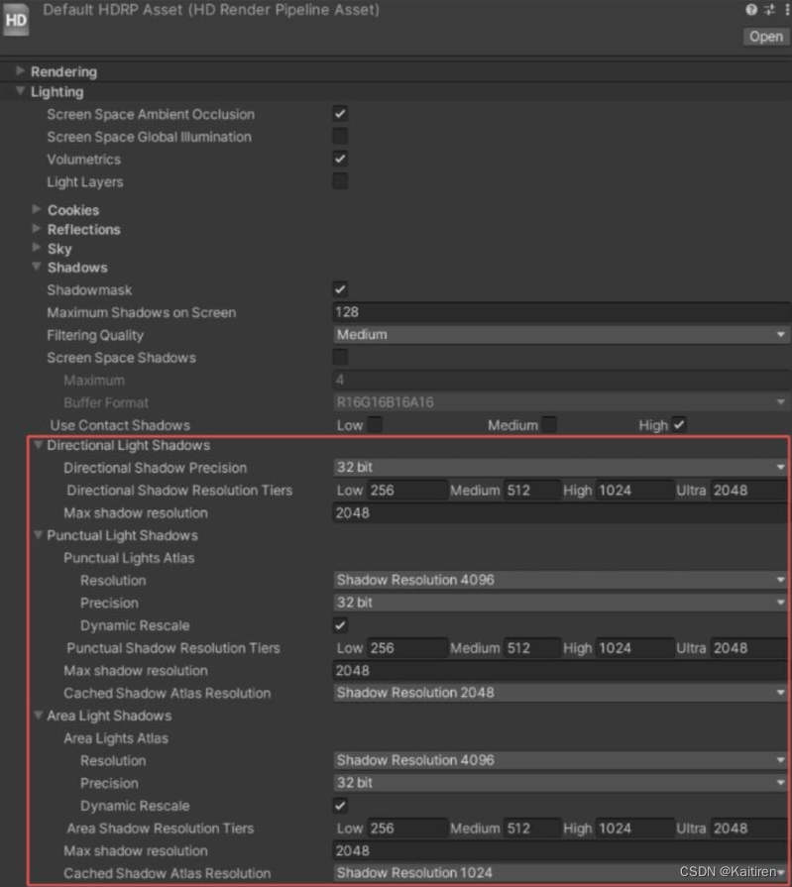Image resolution: width=792 pixels, height=887 pixels.
Task: Click the HD asset icon in the header
Action: 16,21
